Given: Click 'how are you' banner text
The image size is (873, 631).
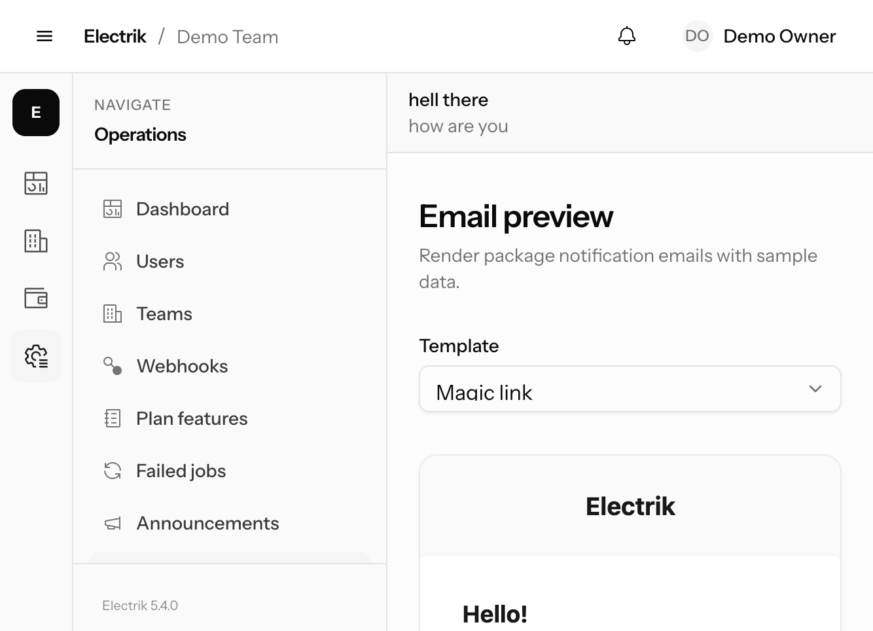Looking at the screenshot, I should (458, 126).
